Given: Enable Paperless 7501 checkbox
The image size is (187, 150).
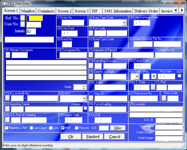Looking at the screenshot, I should (x=6, y=128).
